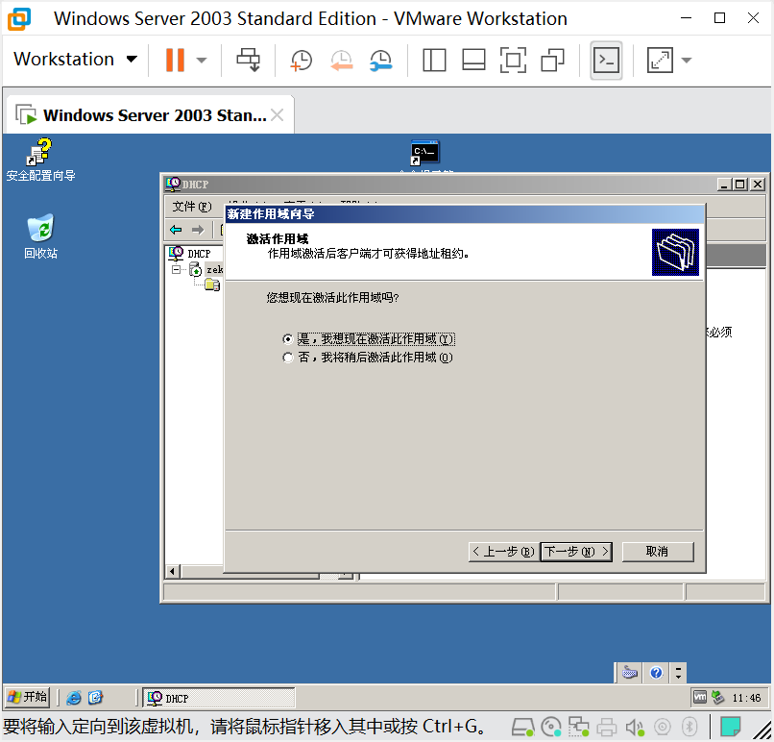Screen dimensions: 774x742
Task: Click the 上一步(B) back button
Action: pos(503,552)
